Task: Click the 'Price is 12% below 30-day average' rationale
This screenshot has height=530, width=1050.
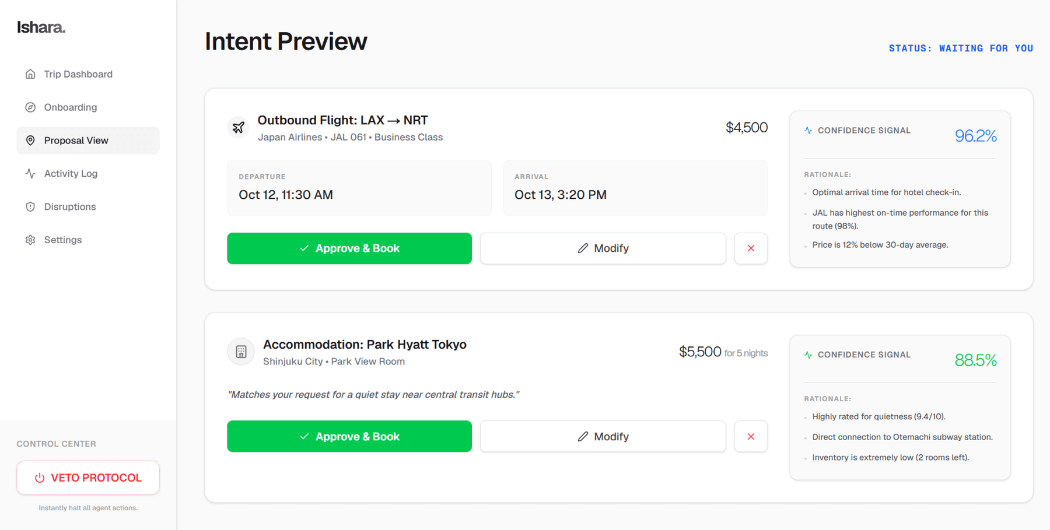Action: (x=880, y=245)
